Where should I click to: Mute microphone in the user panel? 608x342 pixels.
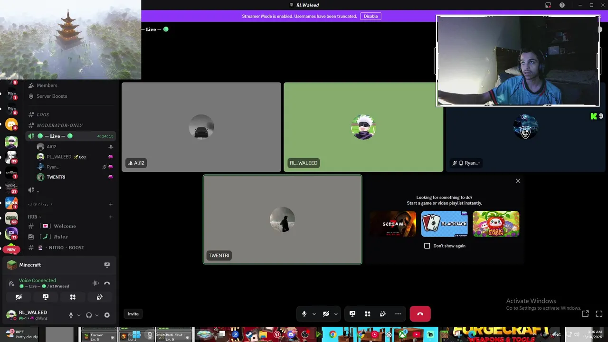point(71,315)
